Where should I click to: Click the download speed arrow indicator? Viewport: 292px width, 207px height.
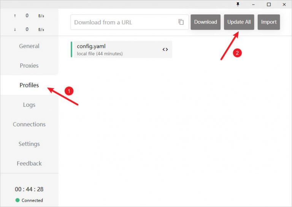[15, 29]
